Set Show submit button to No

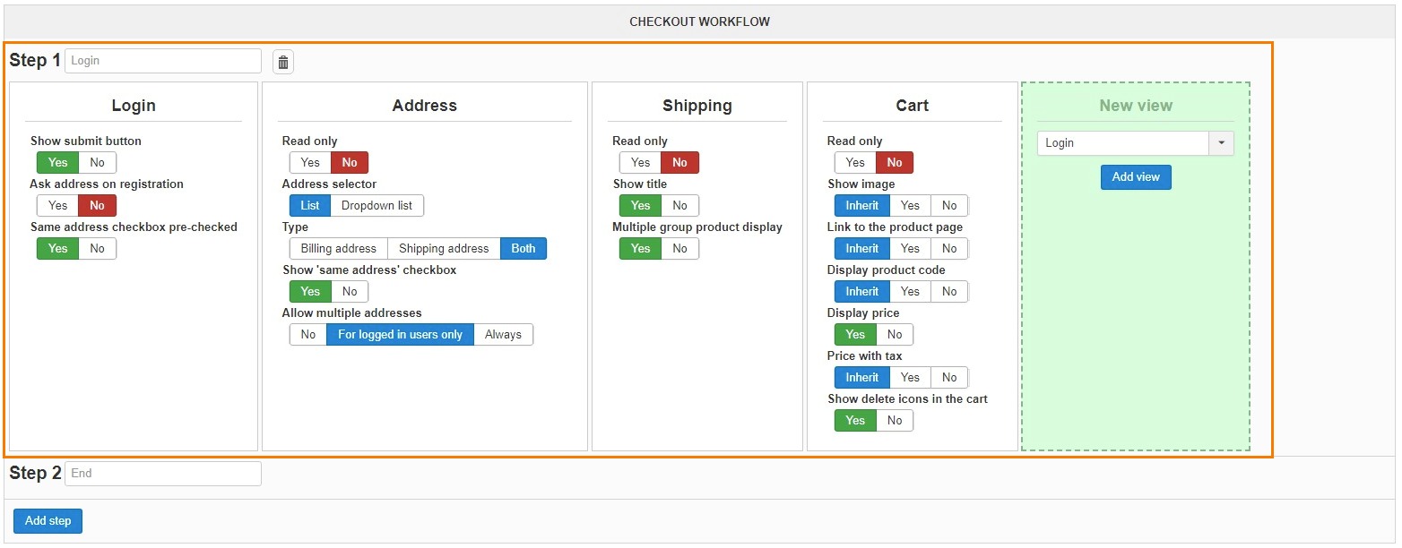(x=97, y=163)
